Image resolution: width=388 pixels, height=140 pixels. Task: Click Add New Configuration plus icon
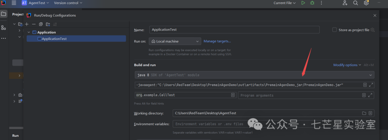(x=27, y=24)
